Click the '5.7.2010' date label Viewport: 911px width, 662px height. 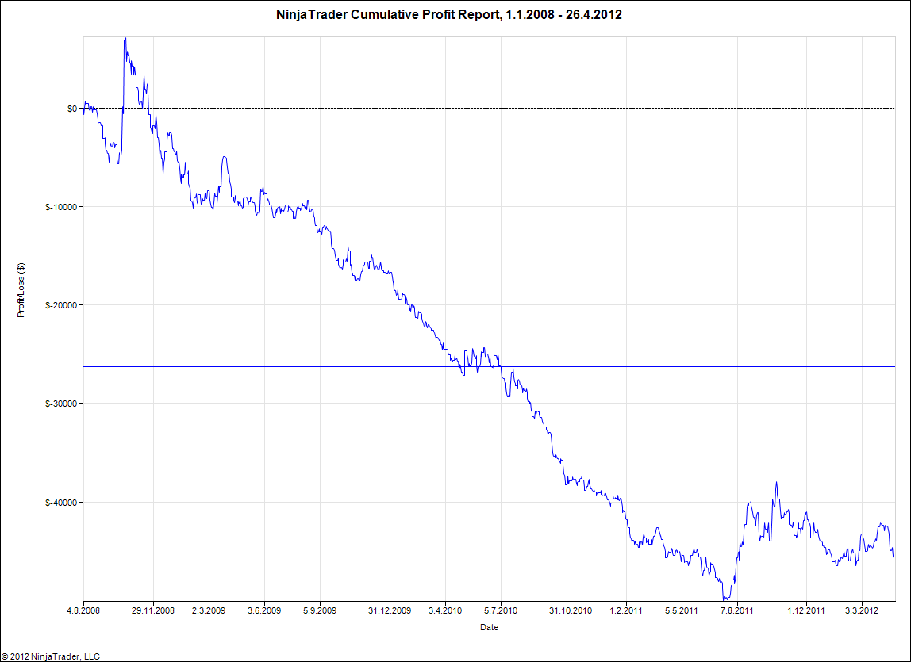pos(501,610)
